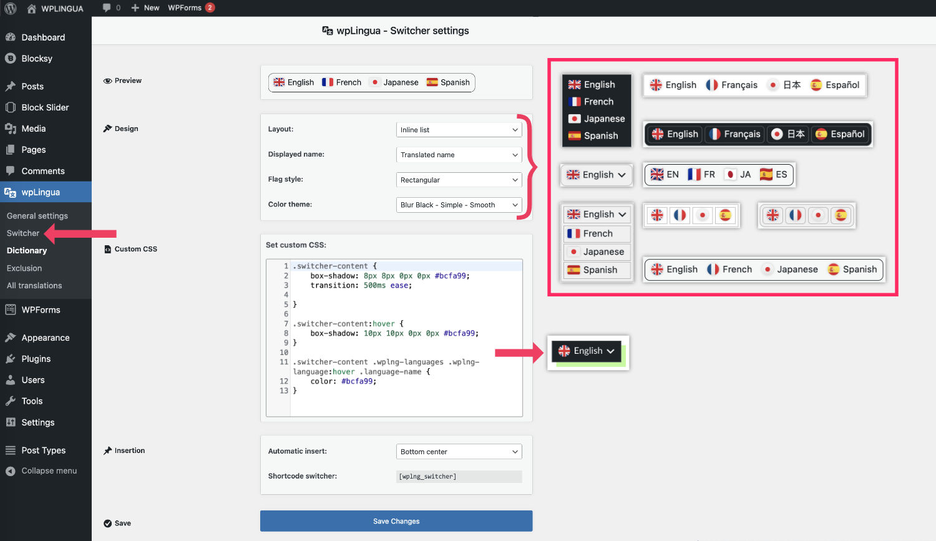Click the Blocksy sidebar icon

coord(11,59)
